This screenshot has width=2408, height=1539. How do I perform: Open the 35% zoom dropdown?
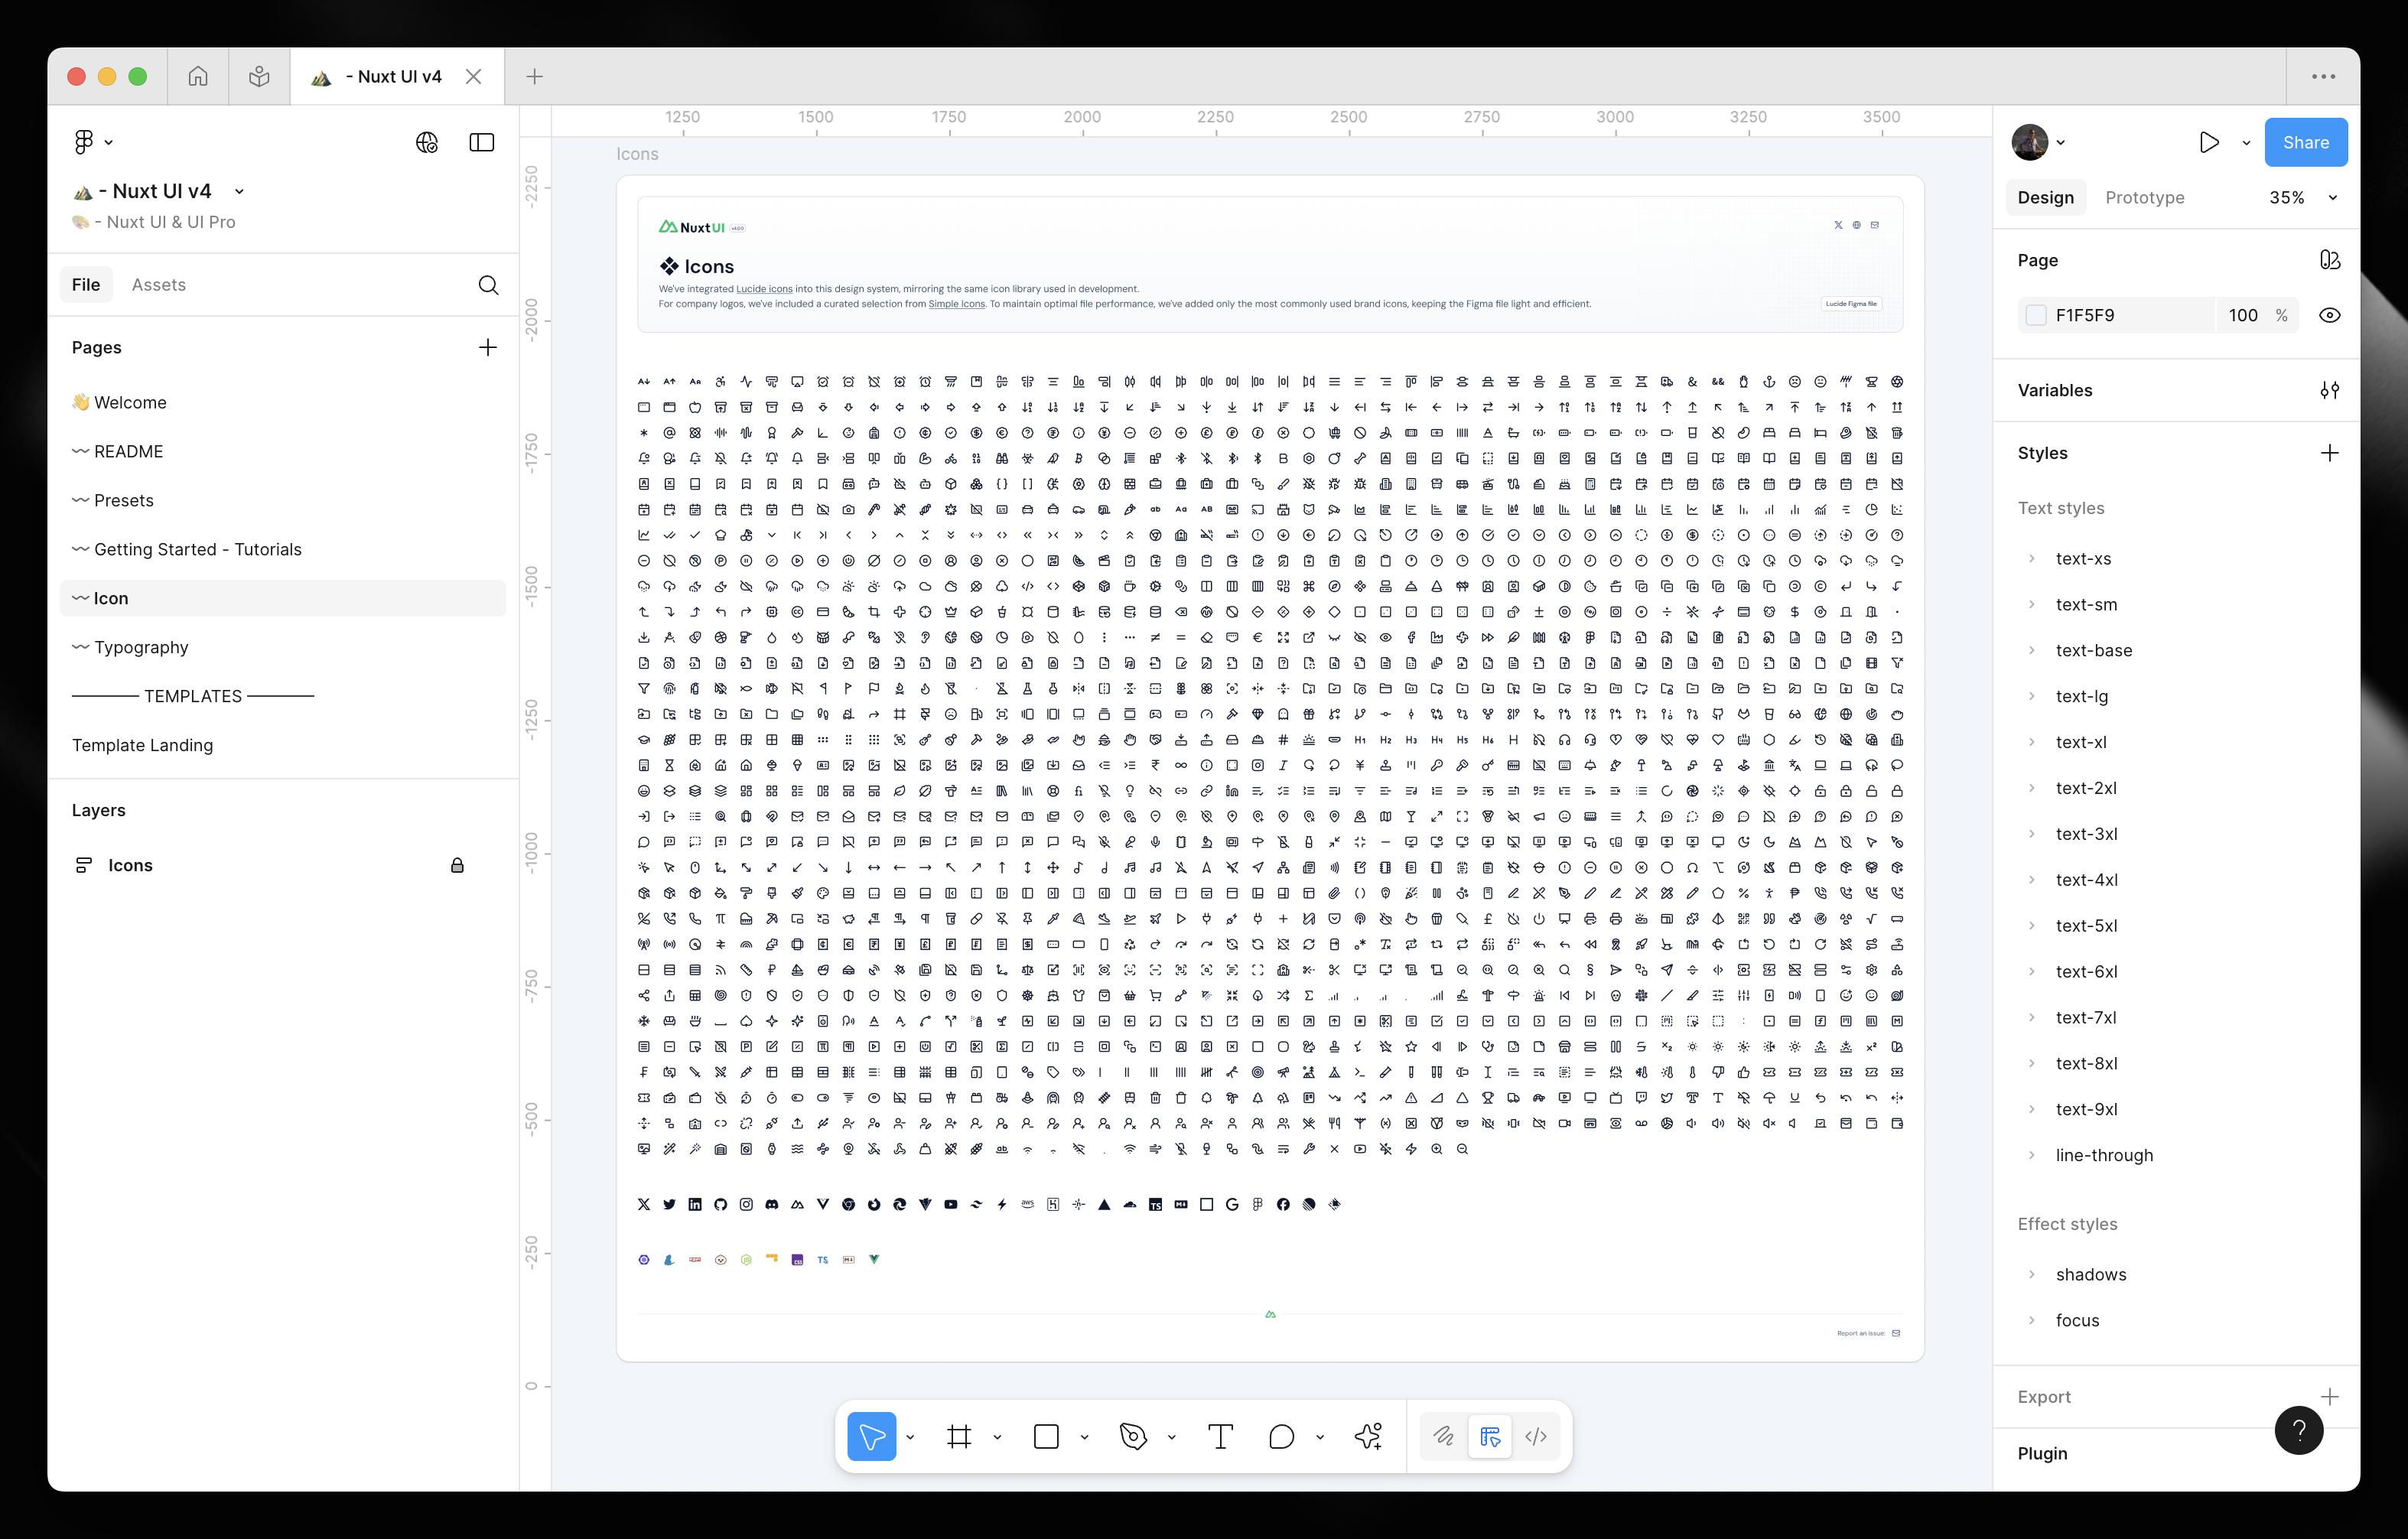coord(2302,198)
